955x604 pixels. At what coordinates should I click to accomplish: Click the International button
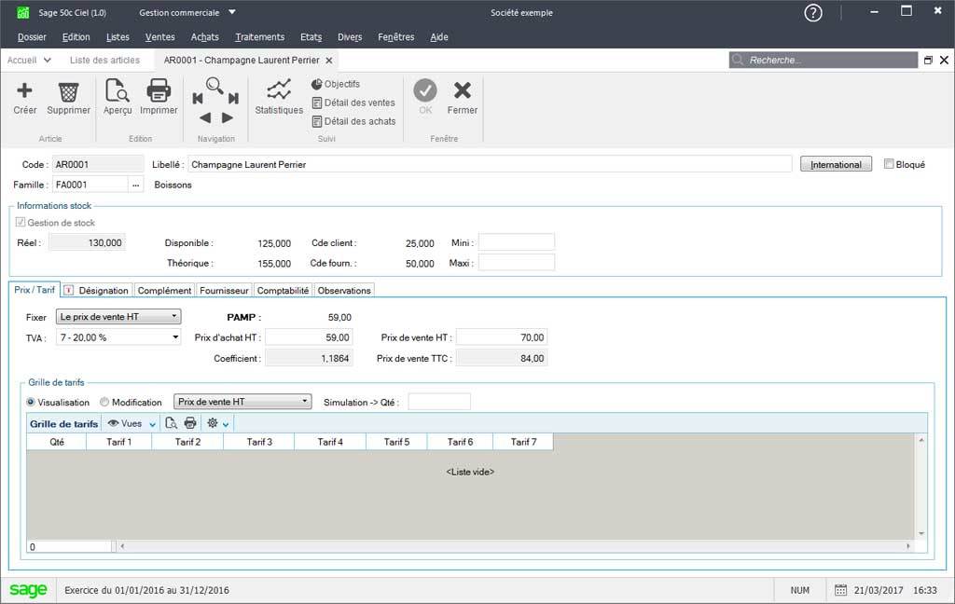pyautogui.click(x=836, y=164)
